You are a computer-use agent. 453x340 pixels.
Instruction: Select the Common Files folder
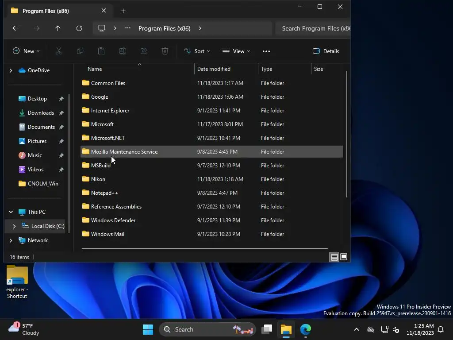coord(211,83)
